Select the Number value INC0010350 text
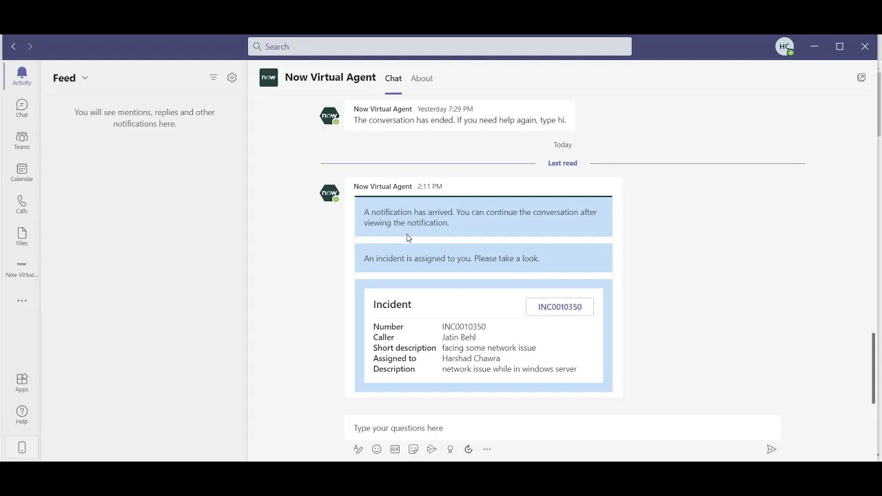Image resolution: width=882 pixels, height=496 pixels. click(x=464, y=327)
